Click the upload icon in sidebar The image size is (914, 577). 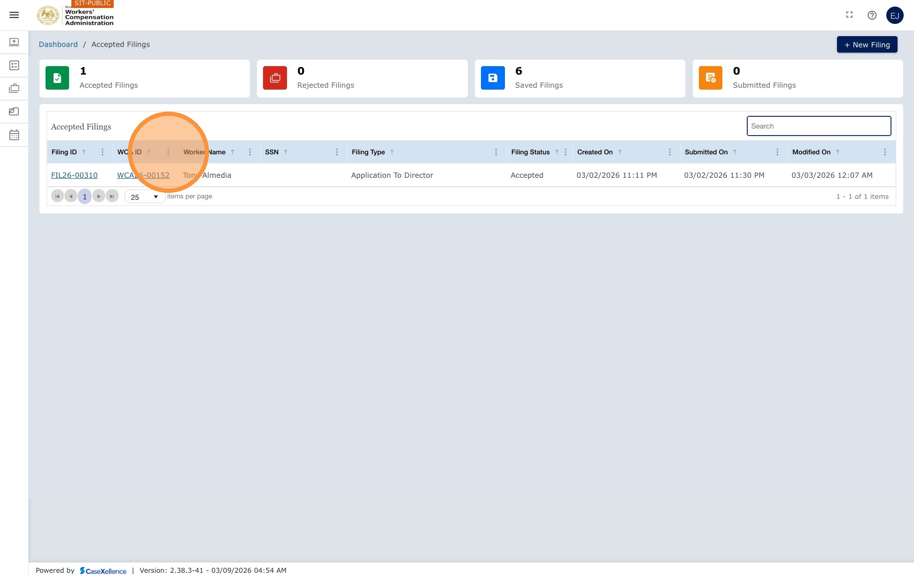point(14,42)
